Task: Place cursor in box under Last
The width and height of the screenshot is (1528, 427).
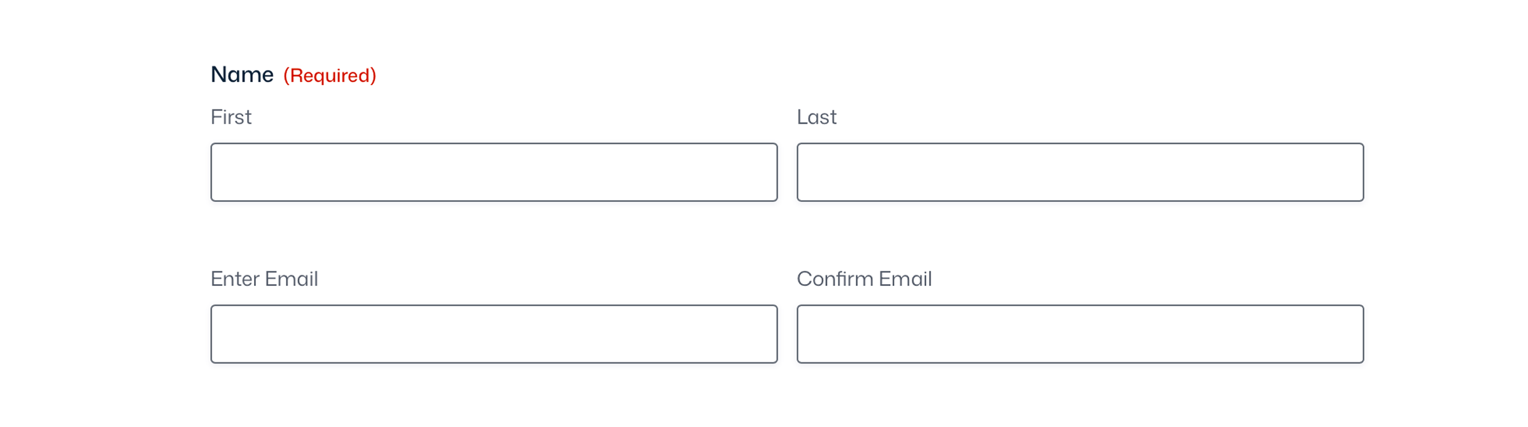Action: [x=1080, y=172]
